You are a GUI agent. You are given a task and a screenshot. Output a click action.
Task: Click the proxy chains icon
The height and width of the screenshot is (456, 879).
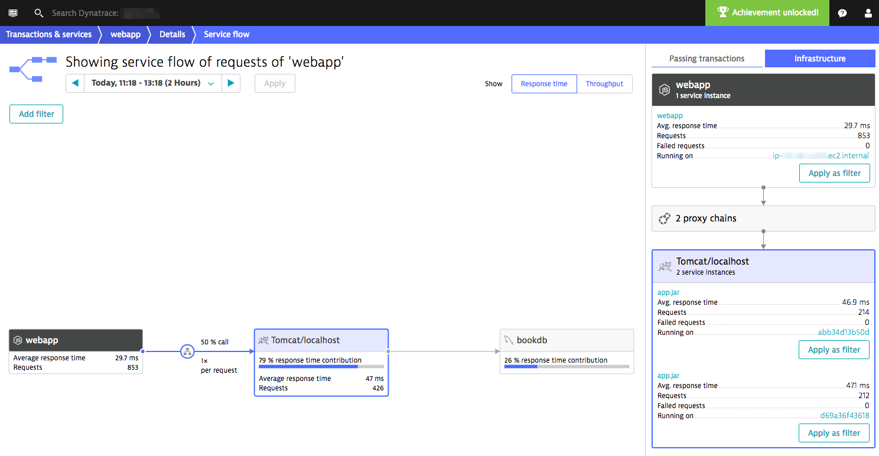[x=664, y=219]
